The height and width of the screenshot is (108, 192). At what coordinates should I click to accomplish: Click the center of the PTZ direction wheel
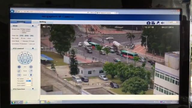coord(25,58)
